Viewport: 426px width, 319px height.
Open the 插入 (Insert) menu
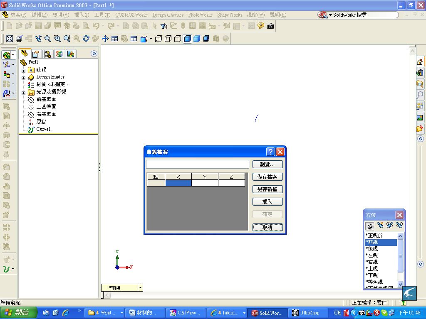coord(82,15)
